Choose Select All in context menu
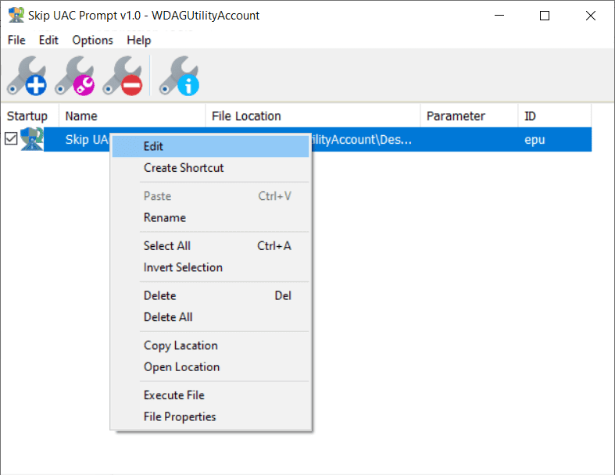 211,246
